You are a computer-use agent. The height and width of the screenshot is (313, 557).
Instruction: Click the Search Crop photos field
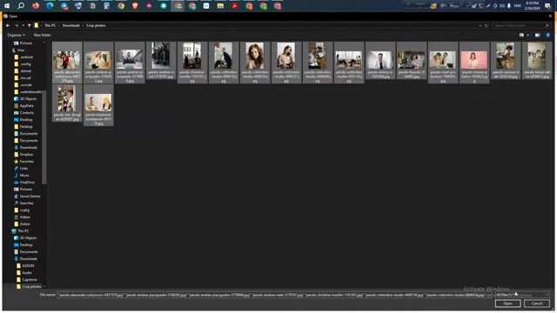click(521, 25)
